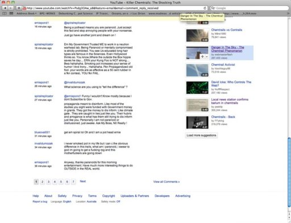Click the Next comments page link
This screenshot has width=291, height=223.
(x=83, y=181)
